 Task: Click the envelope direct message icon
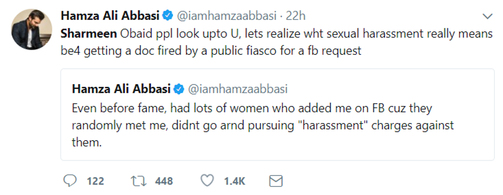(x=276, y=181)
